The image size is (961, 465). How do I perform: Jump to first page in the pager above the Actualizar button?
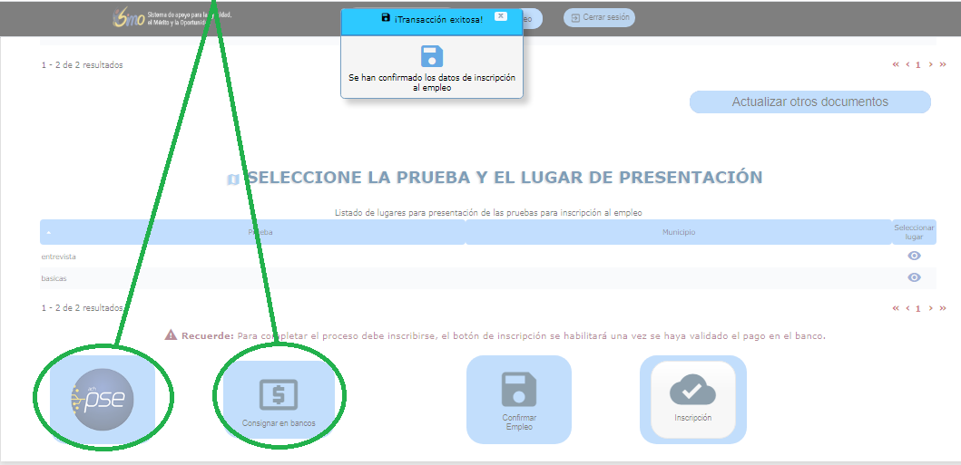[897, 65]
